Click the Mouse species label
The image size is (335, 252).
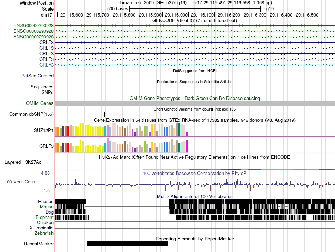[x=47, y=207]
